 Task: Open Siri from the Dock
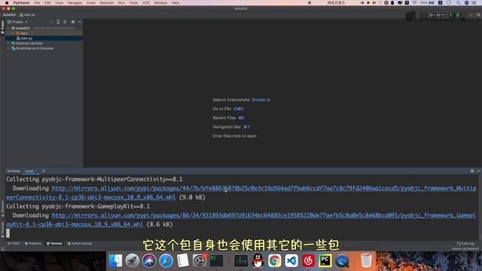pyautogui.click(x=149, y=260)
